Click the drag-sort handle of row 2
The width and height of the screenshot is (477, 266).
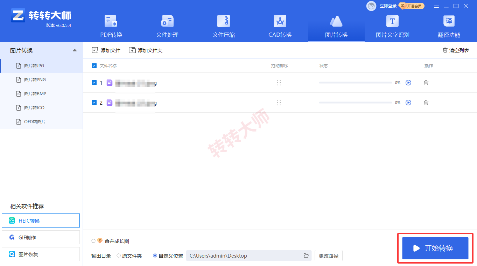pos(279,103)
